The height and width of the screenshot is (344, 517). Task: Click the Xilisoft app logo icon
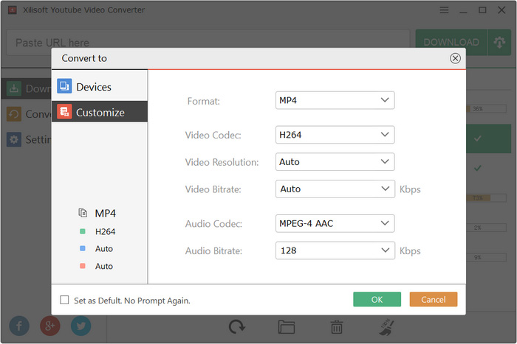(13, 10)
